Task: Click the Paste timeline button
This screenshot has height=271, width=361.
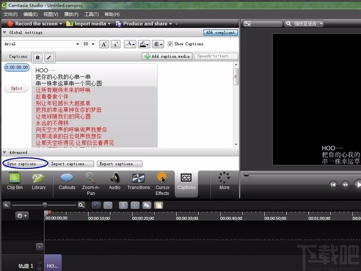Action: [x=159, y=205]
